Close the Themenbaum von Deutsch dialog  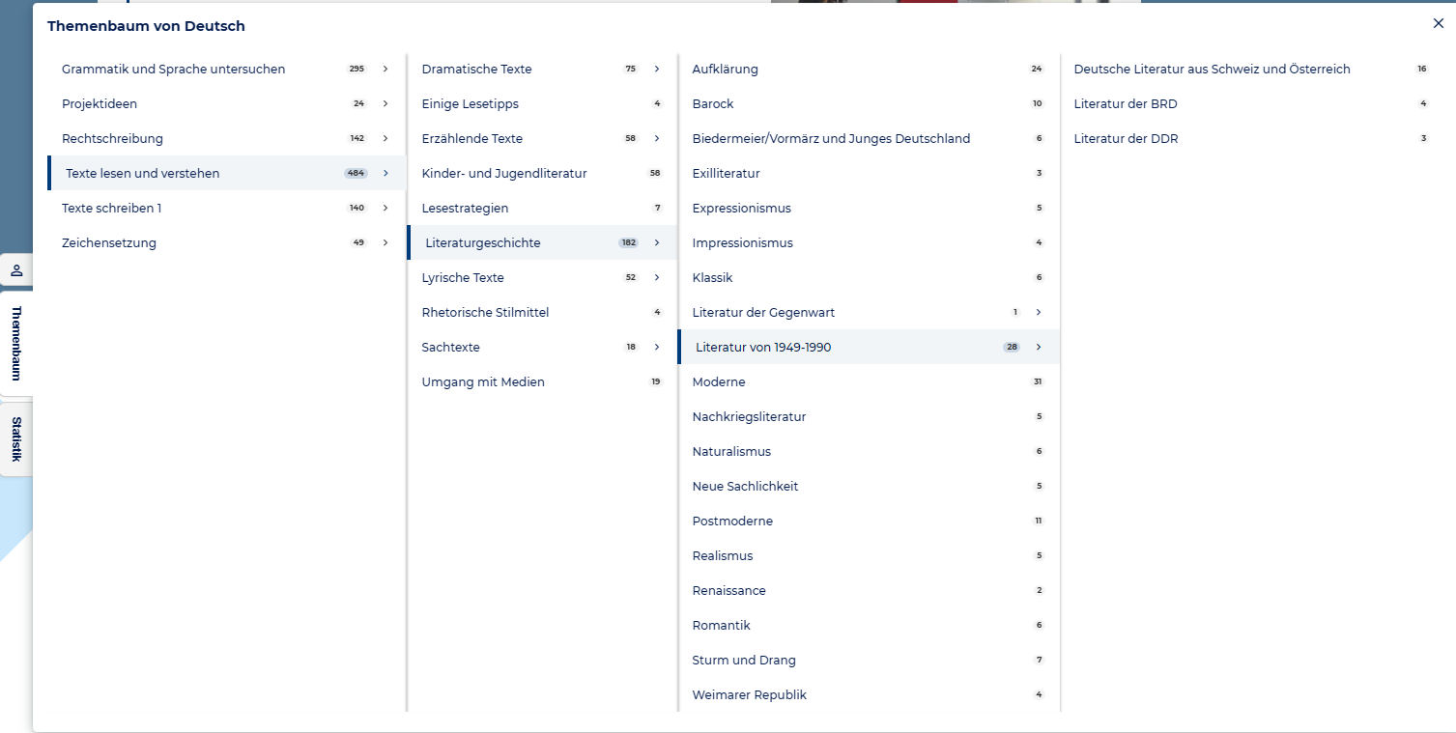pyautogui.click(x=1438, y=24)
